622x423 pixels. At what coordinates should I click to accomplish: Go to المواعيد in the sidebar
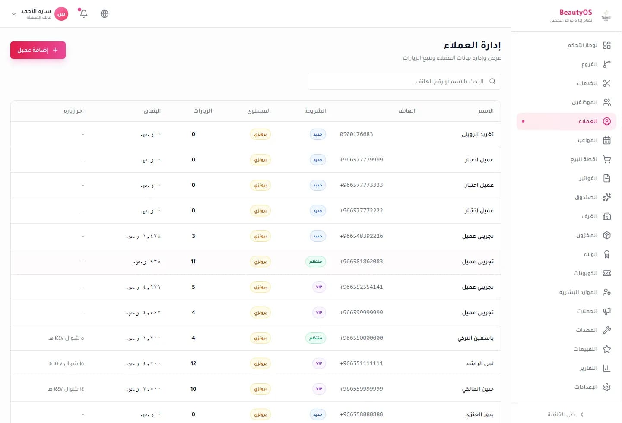click(x=566, y=140)
